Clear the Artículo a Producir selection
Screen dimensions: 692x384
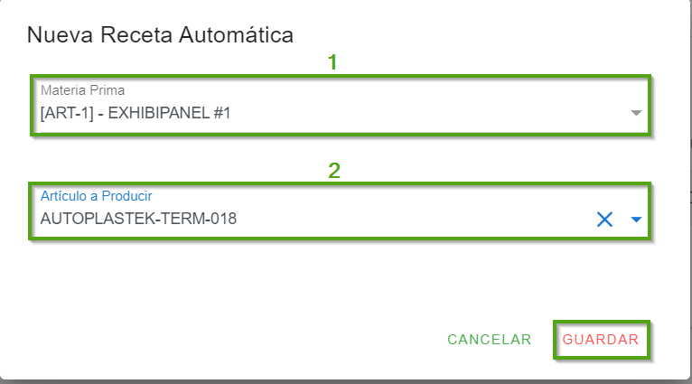(x=604, y=219)
